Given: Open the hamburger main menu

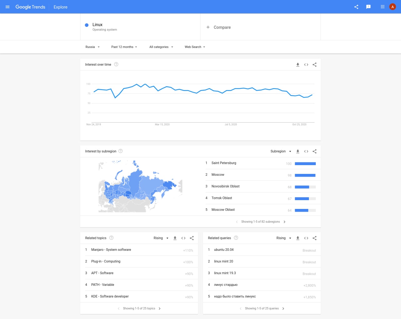Looking at the screenshot, I should click(8, 7).
